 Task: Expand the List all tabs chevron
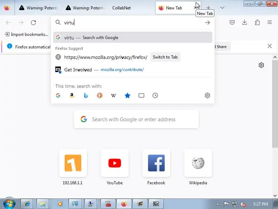tap(222, 8)
